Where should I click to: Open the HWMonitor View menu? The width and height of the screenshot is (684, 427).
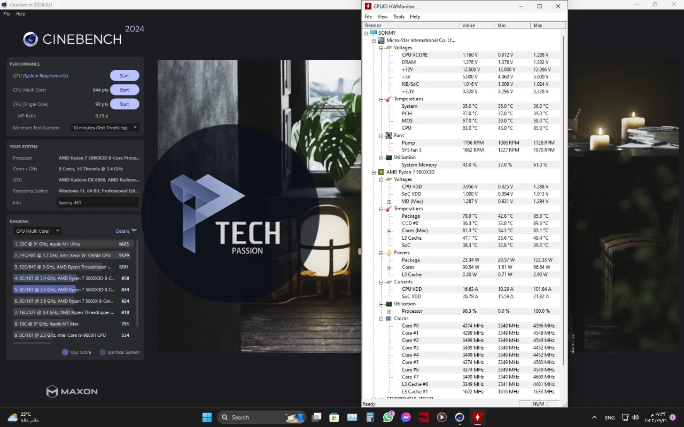pyautogui.click(x=383, y=17)
